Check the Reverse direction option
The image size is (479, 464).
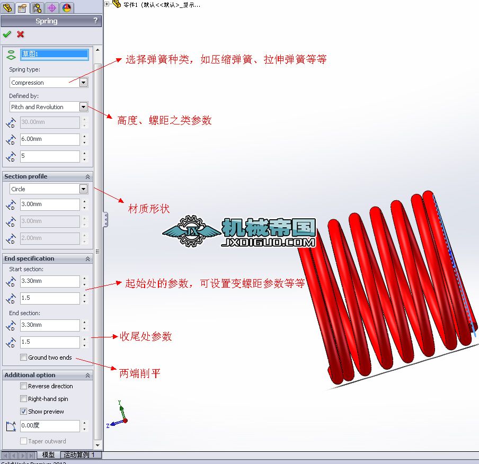point(23,386)
